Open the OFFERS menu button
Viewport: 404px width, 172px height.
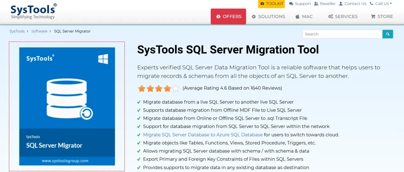tap(228, 16)
